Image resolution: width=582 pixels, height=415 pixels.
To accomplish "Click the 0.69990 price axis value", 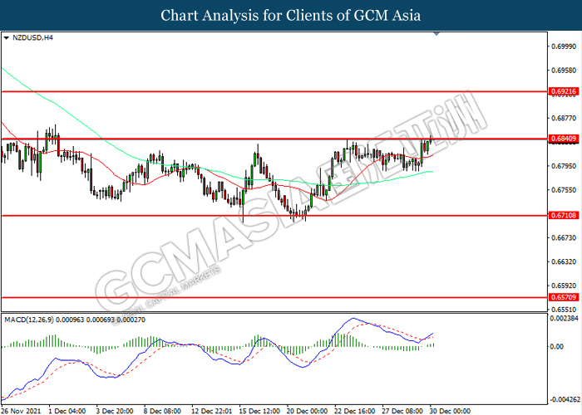I will [565, 46].
